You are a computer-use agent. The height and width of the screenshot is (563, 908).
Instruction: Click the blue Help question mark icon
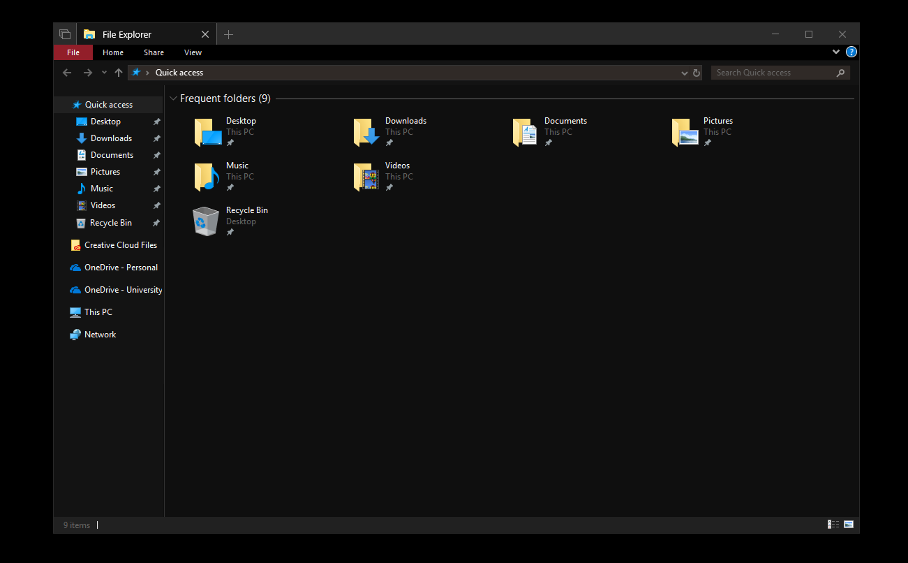(x=851, y=52)
